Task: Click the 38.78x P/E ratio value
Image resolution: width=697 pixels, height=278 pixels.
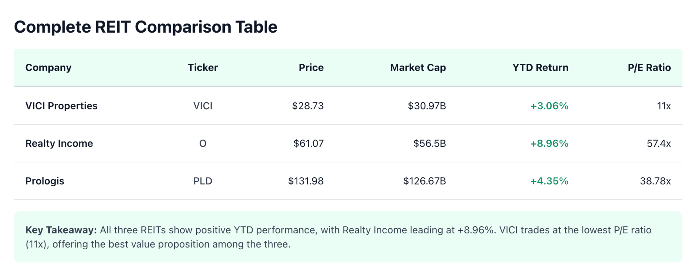Action: (x=655, y=181)
